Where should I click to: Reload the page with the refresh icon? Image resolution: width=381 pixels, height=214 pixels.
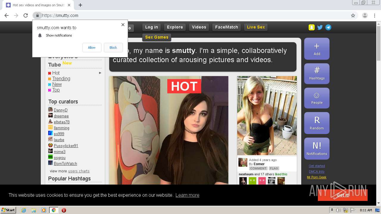click(26, 15)
